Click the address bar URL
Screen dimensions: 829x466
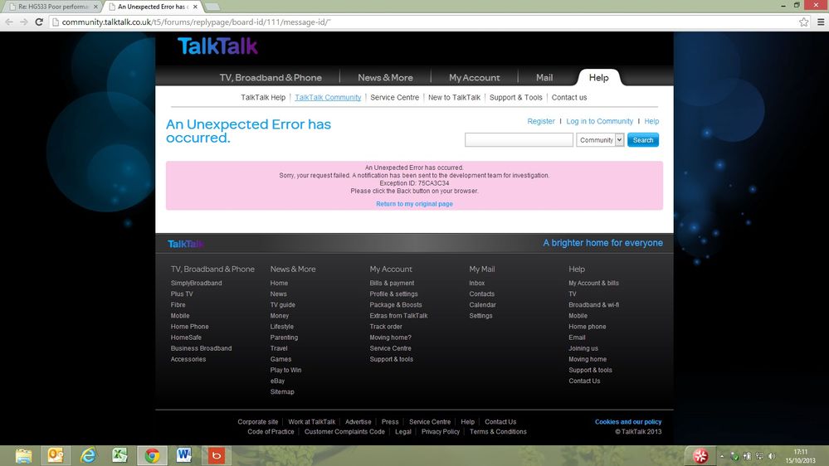click(196, 22)
